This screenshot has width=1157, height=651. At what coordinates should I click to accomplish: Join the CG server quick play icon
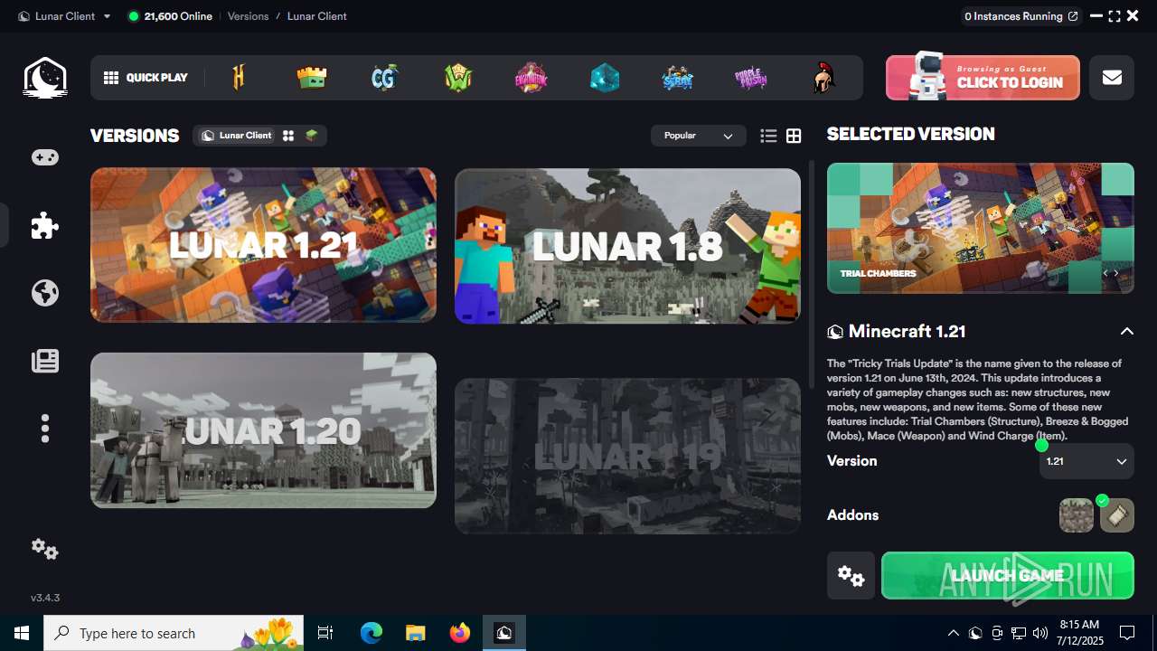(384, 78)
